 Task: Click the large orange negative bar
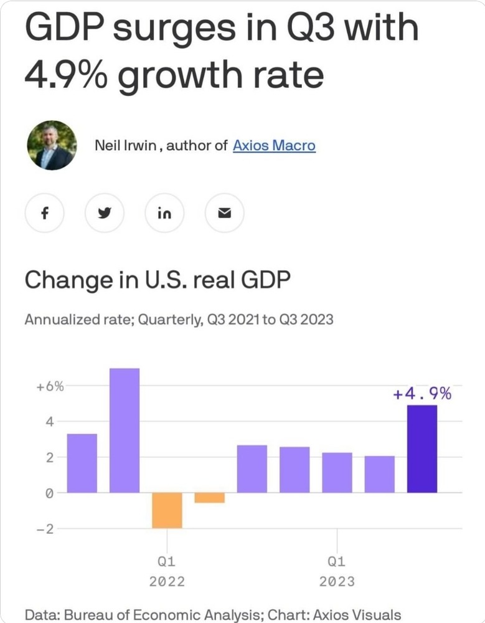(x=167, y=510)
